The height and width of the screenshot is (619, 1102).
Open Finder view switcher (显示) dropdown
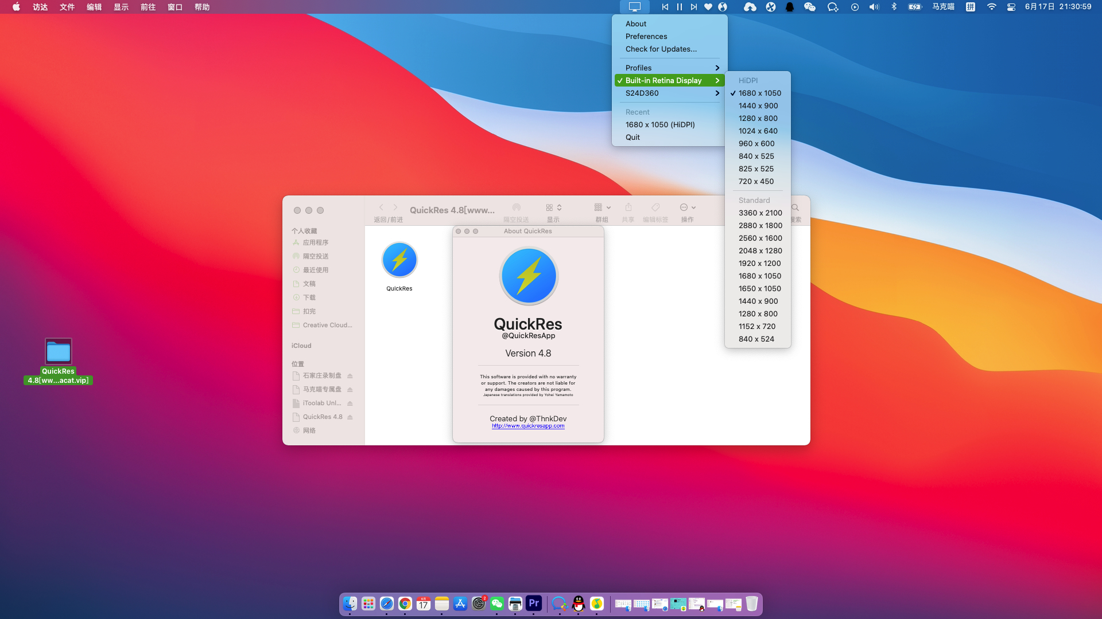(x=553, y=207)
